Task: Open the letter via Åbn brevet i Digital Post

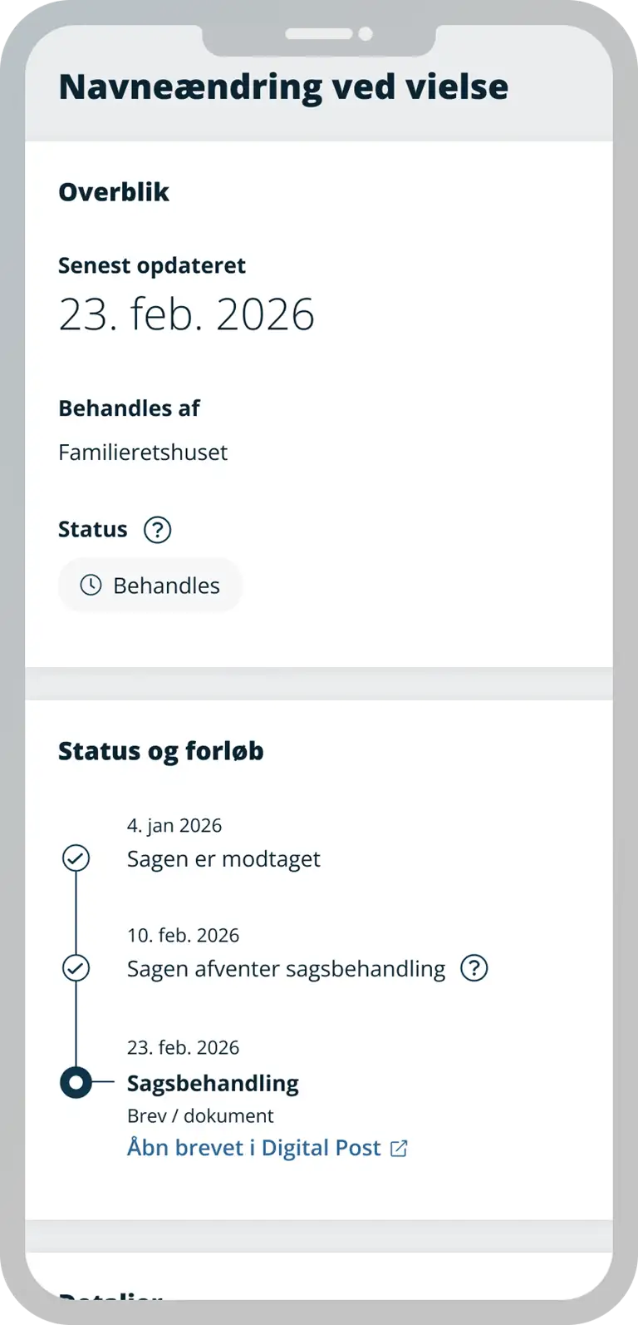Action: tap(254, 1148)
